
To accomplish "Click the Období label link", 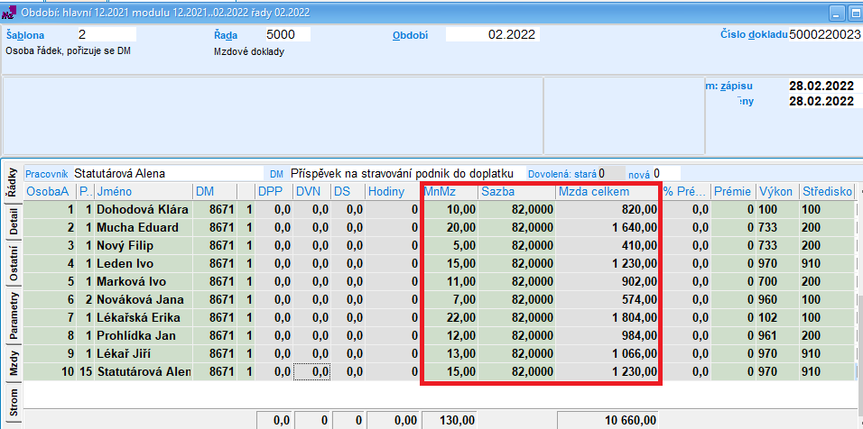I will tap(410, 36).
